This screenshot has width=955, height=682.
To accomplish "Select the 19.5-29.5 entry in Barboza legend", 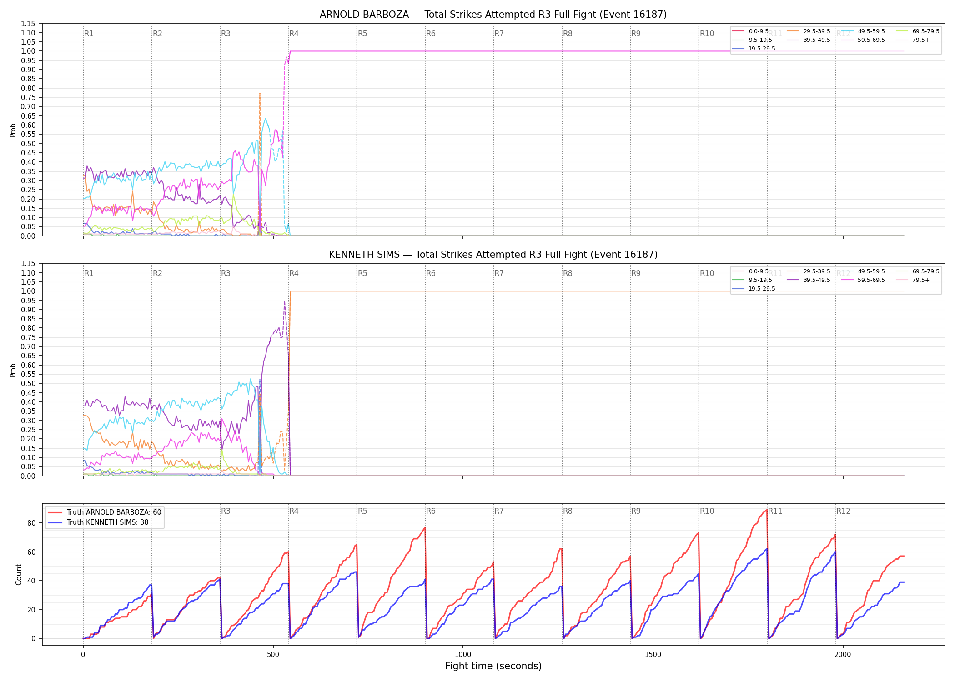I will point(754,49).
